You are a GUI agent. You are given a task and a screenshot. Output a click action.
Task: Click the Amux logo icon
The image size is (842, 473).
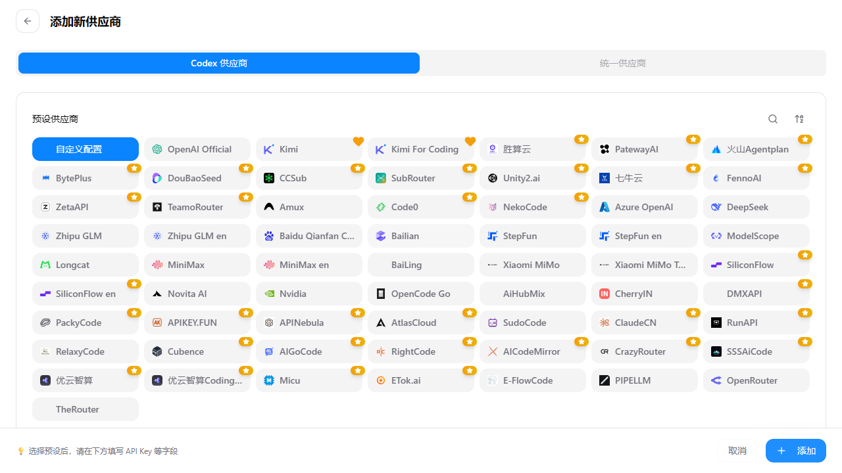pyautogui.click(x=269, y=207)
